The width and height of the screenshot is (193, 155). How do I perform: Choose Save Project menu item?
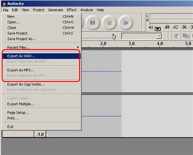click(42, 33)
